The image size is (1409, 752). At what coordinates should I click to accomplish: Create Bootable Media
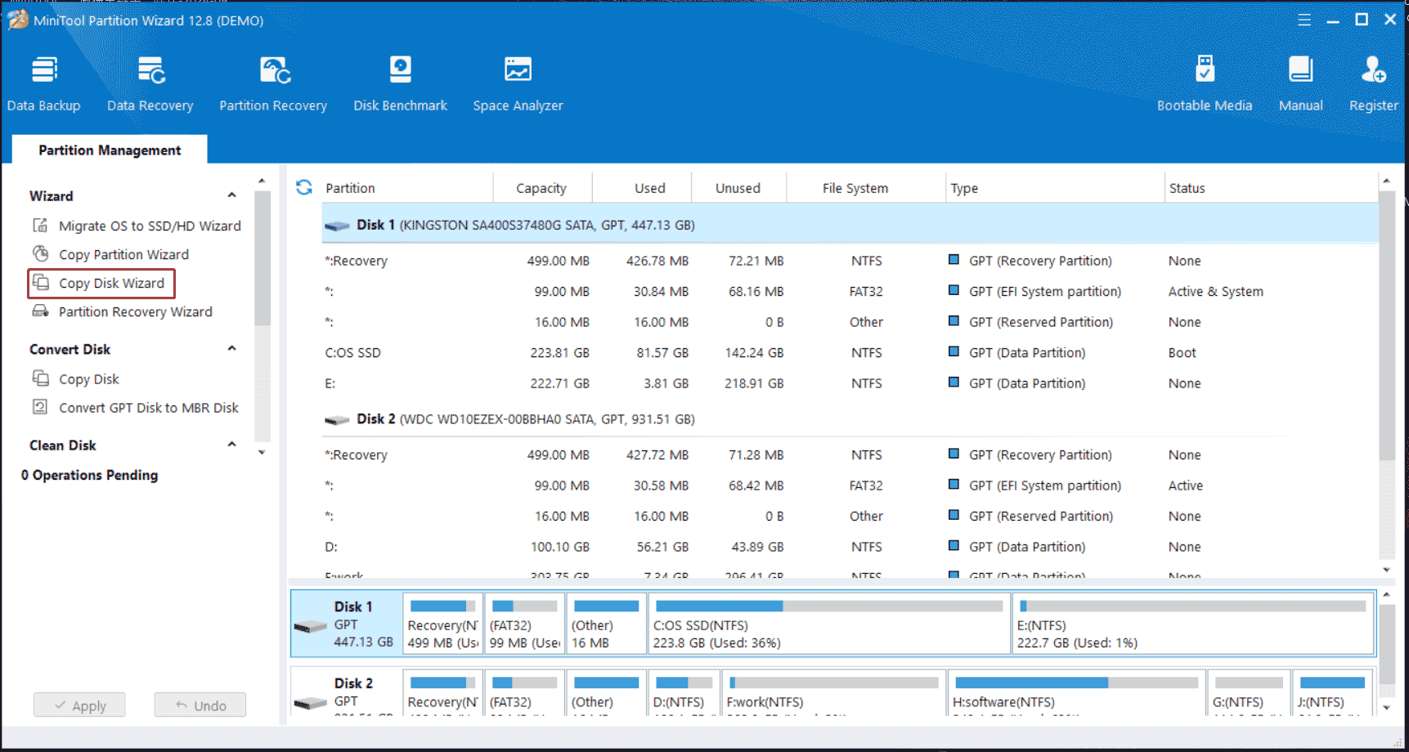coord(1205,84)
